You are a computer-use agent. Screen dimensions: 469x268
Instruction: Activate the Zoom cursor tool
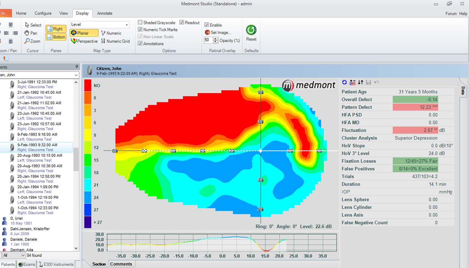click(32, 41)
